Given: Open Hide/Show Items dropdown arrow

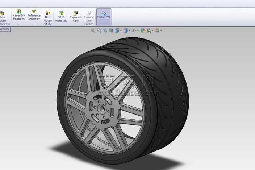Looking at the screenshot, I should point(138,31).
